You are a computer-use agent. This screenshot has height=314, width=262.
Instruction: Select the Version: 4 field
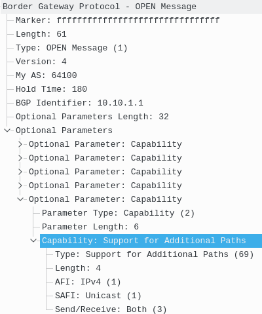pos(41,62)
